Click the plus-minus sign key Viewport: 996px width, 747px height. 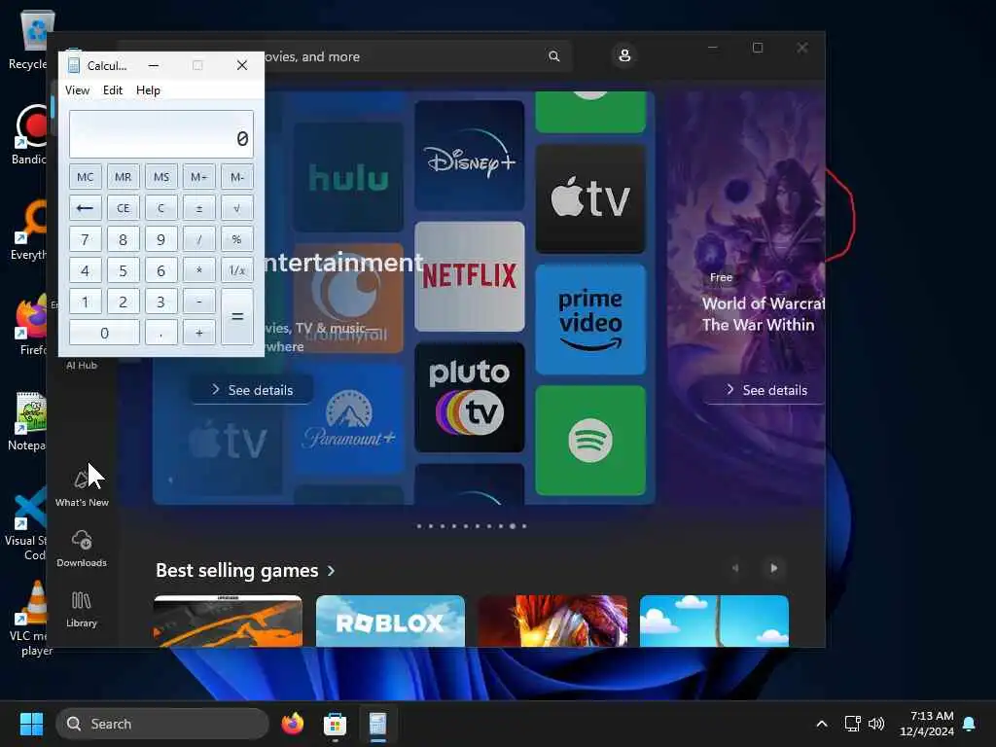[198, 208]
